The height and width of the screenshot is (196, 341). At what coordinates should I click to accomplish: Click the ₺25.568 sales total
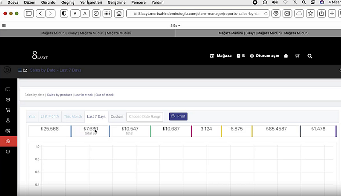pyautogui.click(x=50, y=129)
